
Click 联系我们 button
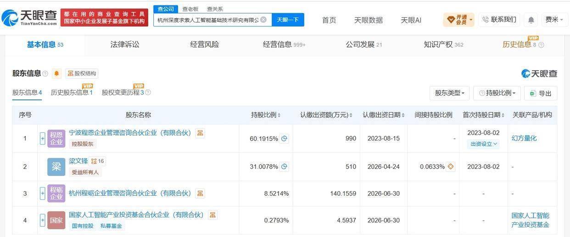tap(499, 20)
